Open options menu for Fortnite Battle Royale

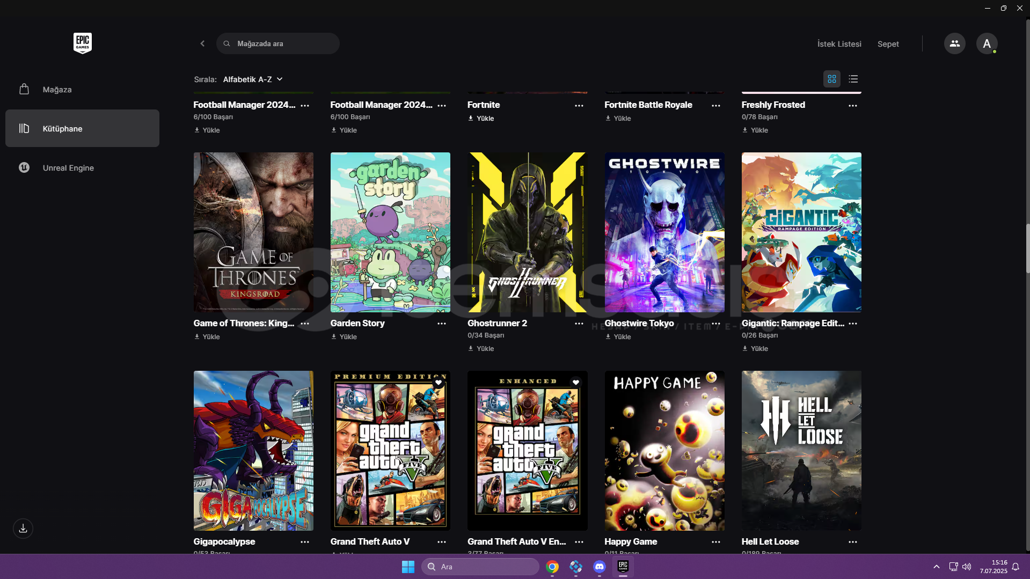point(716,106)
